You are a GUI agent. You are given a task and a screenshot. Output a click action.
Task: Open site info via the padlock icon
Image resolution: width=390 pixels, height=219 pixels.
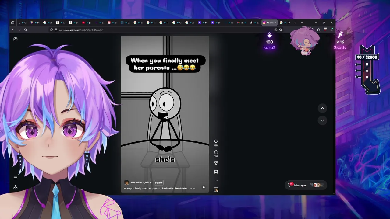tap(56, 30)
